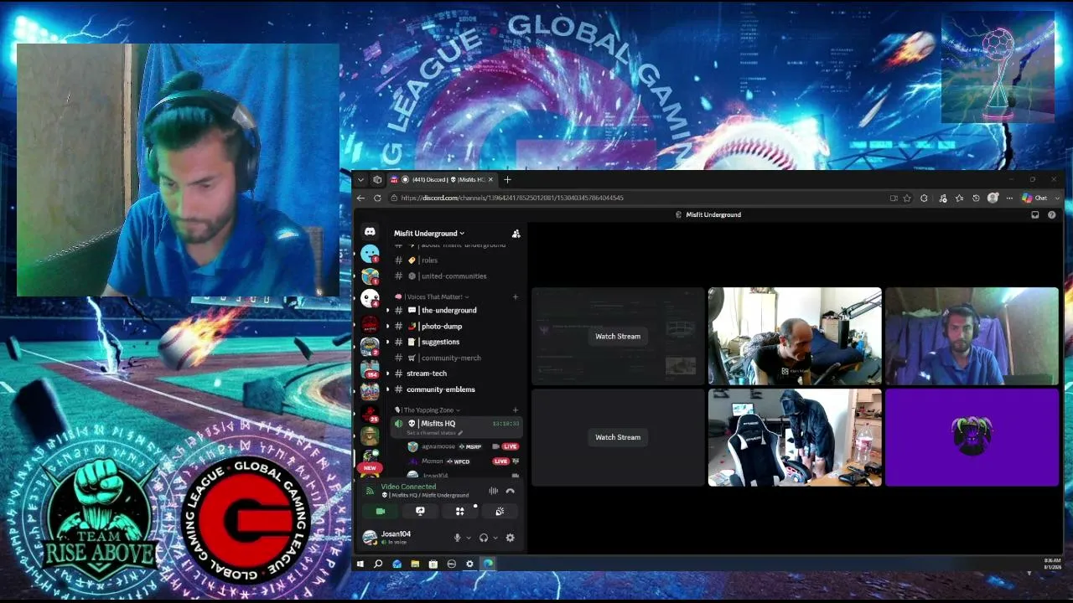This screenshot has width=1073, height=603.
Task: Share your screen in Discord
Action: [x=420, y=511]
